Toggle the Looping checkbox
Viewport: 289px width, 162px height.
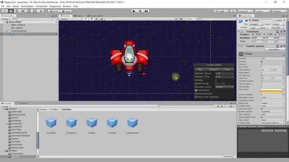(262, 61)
